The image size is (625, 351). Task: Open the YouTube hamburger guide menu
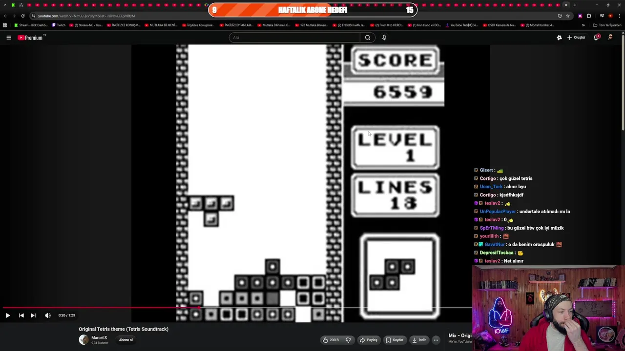click(8, 38)
